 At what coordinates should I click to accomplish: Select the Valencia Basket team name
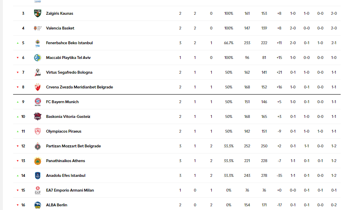[x=60, y=28]
